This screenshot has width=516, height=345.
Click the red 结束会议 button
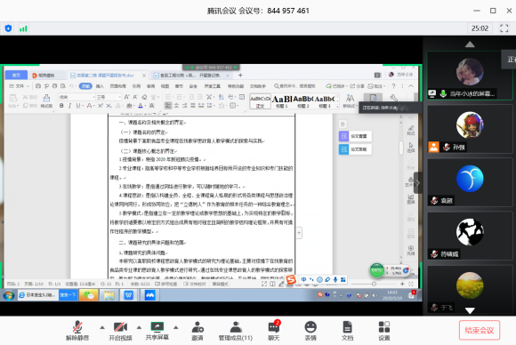[x=480, y=330]
